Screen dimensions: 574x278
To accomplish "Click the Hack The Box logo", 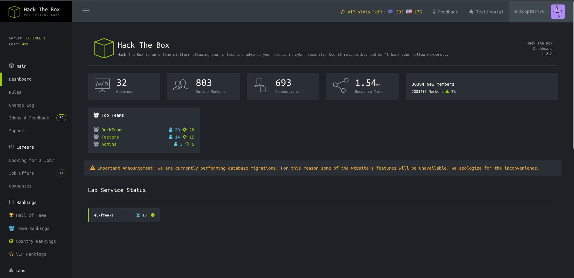I will 34,12.
